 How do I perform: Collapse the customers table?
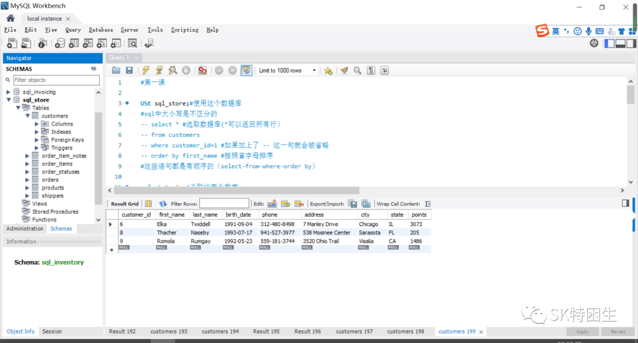click(x=28, y=116)
